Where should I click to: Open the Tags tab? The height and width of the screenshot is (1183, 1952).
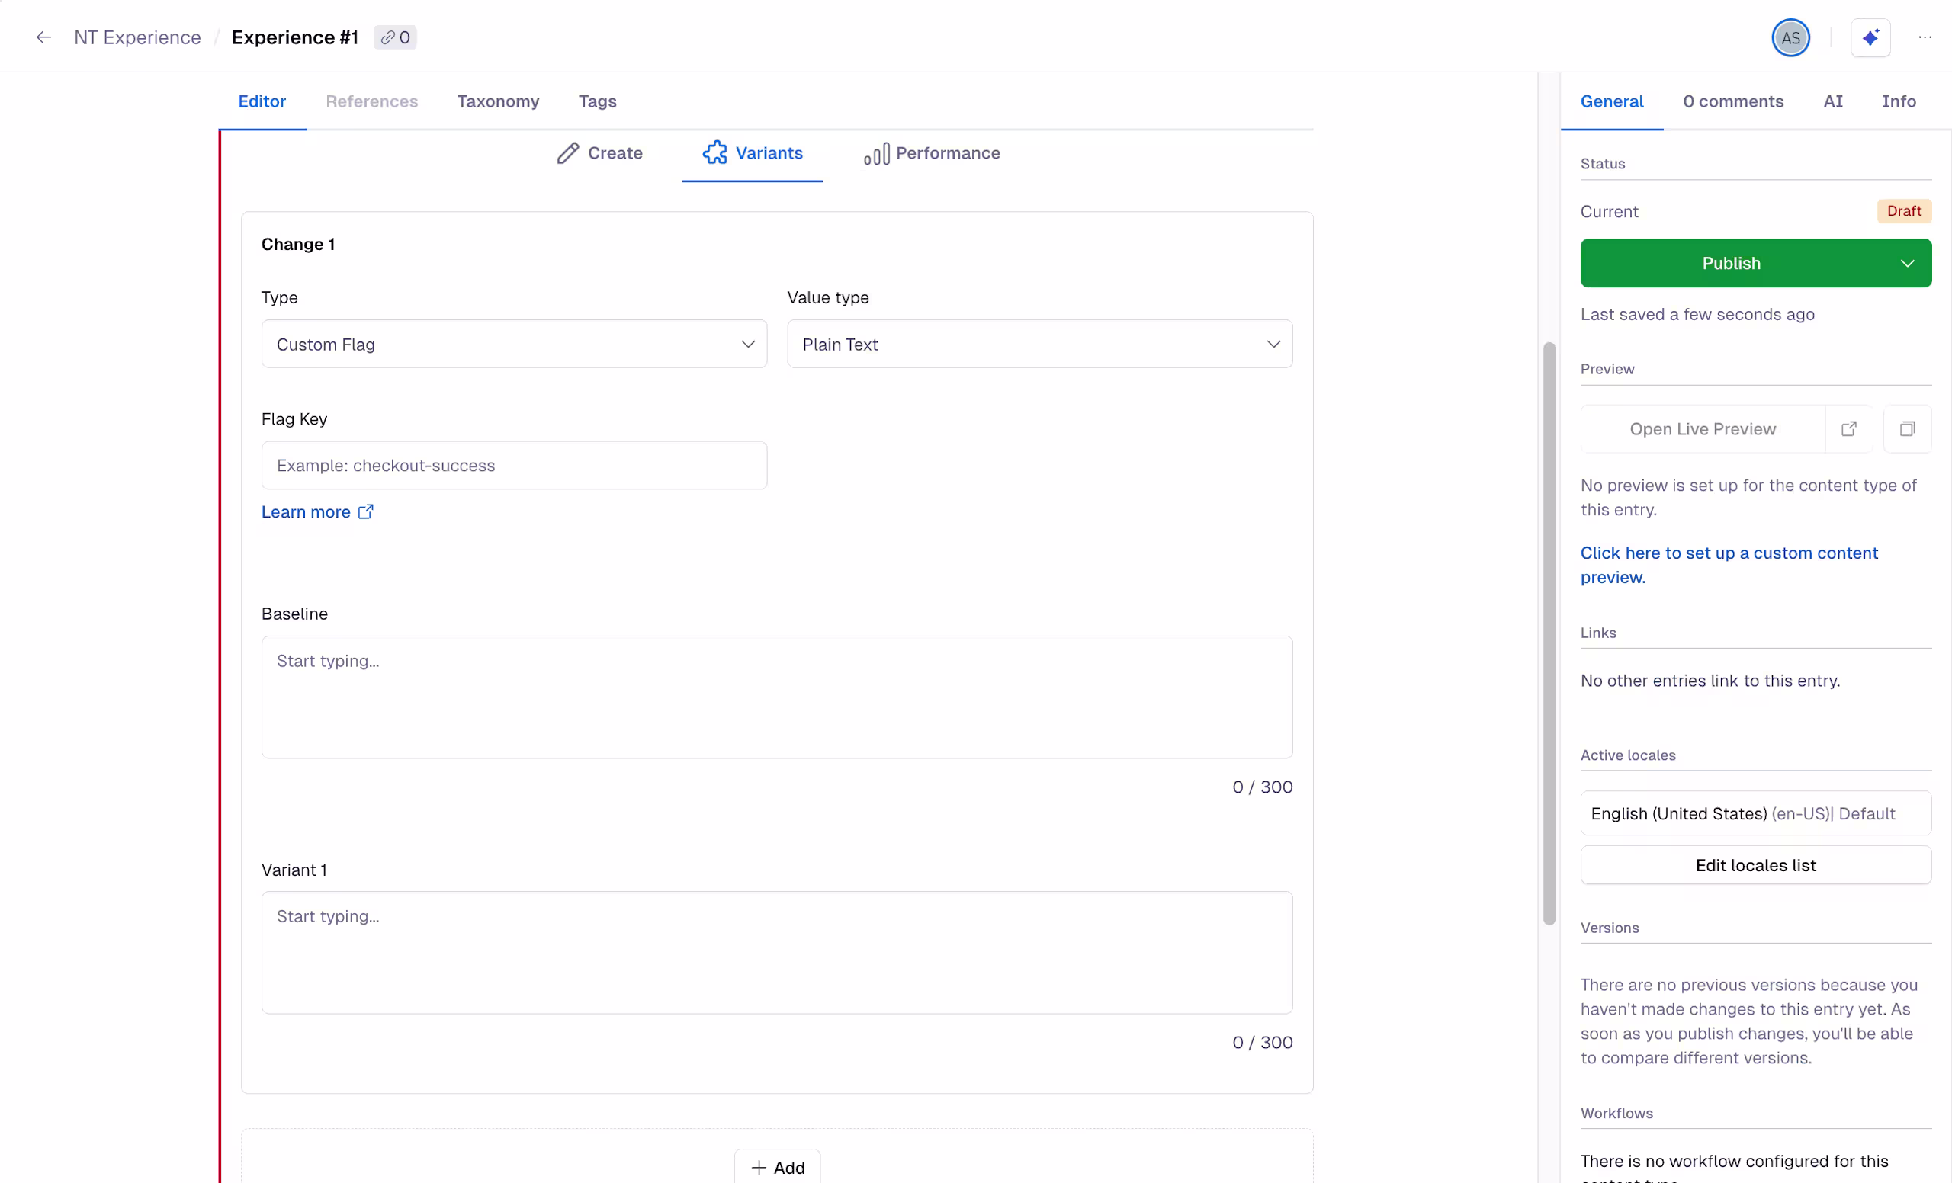click(x=597, y=101)
